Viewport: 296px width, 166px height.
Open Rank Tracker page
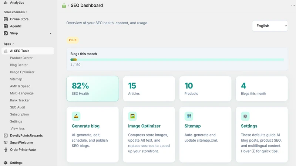20,100
